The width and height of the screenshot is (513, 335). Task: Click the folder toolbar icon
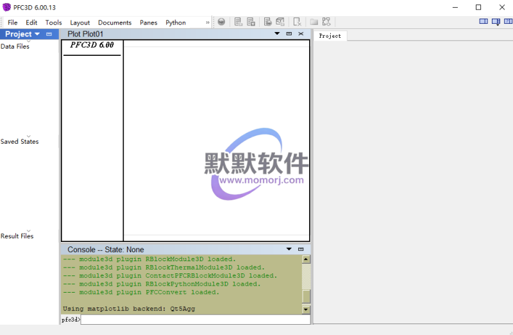pos(314,22)
